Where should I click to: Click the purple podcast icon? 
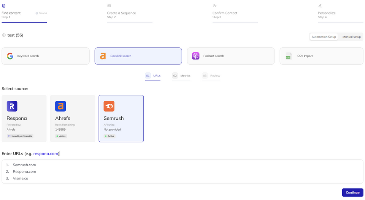[x=195, y=56]
